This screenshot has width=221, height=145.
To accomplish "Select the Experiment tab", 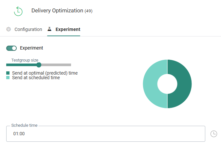I will point(68,29).
